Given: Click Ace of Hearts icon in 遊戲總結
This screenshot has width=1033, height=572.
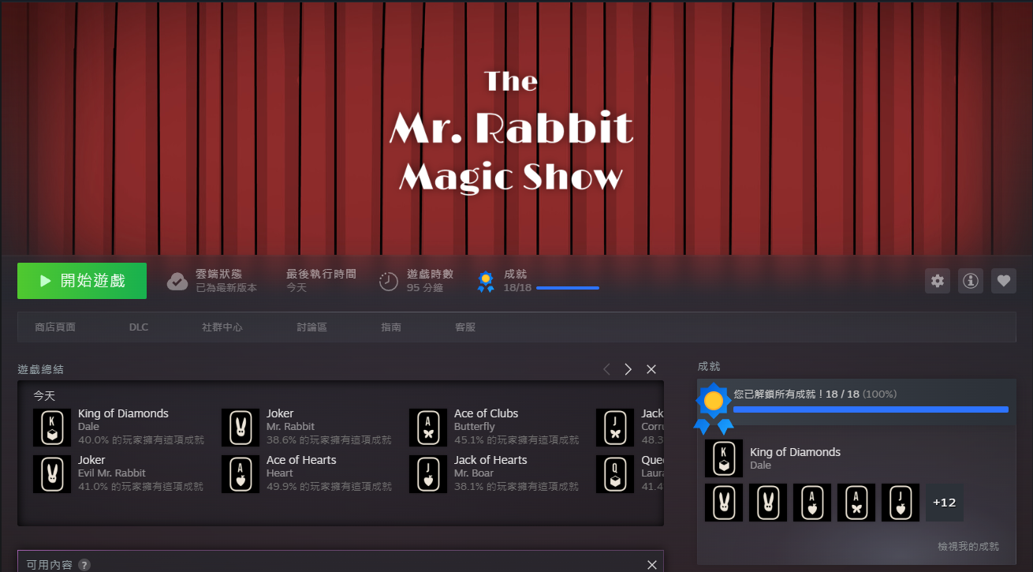Looking at the screenshot, I should pos(241,474).
